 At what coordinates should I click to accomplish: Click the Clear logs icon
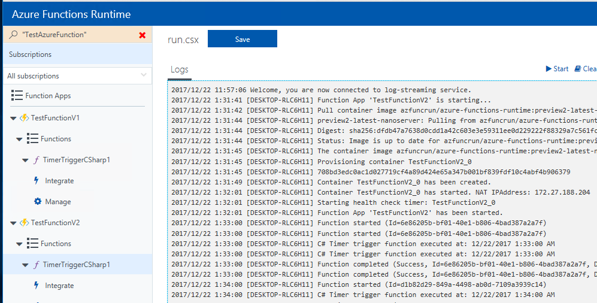[578, 68]
